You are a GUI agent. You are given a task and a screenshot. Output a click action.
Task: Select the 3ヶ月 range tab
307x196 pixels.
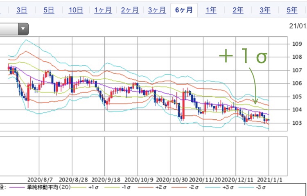(157, 10)
